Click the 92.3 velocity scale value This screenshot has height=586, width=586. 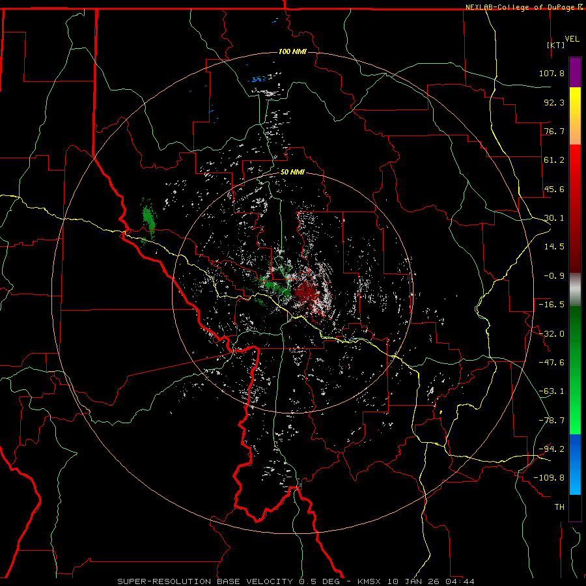coord(554,102)
